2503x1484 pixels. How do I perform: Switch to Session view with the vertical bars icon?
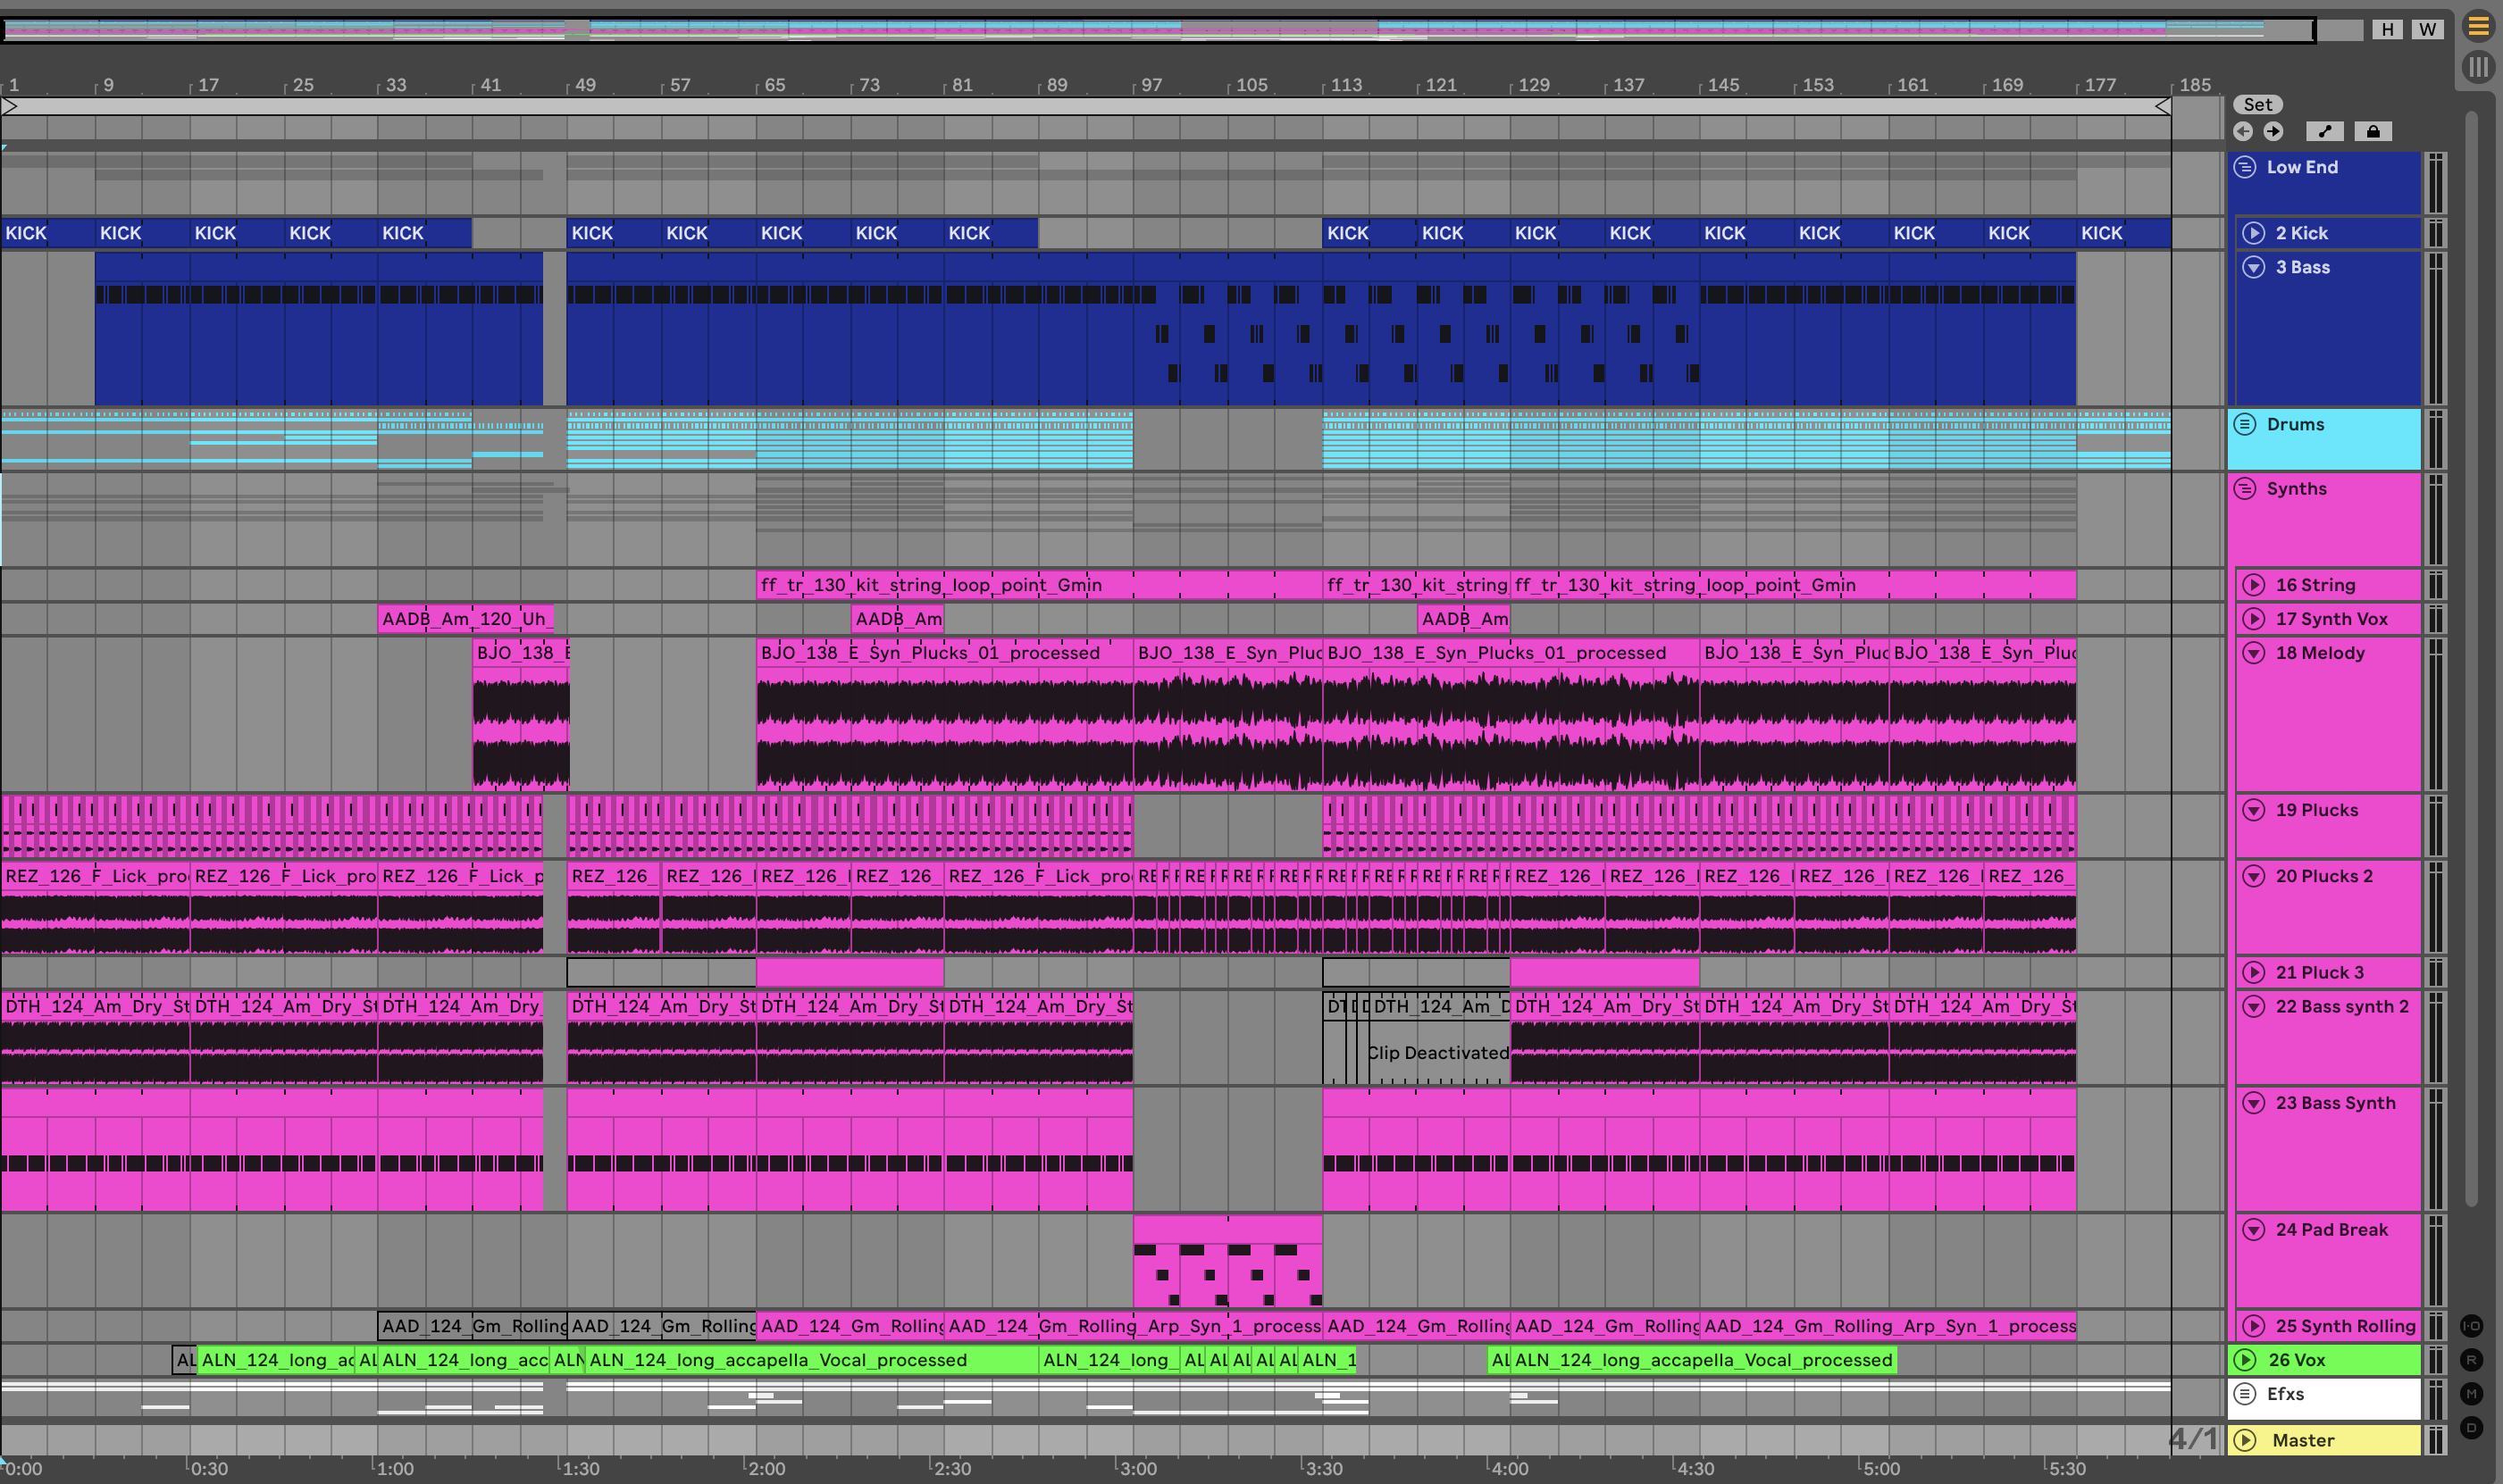2478,67
